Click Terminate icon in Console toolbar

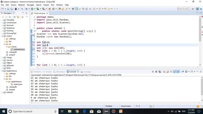click(153, 72)
